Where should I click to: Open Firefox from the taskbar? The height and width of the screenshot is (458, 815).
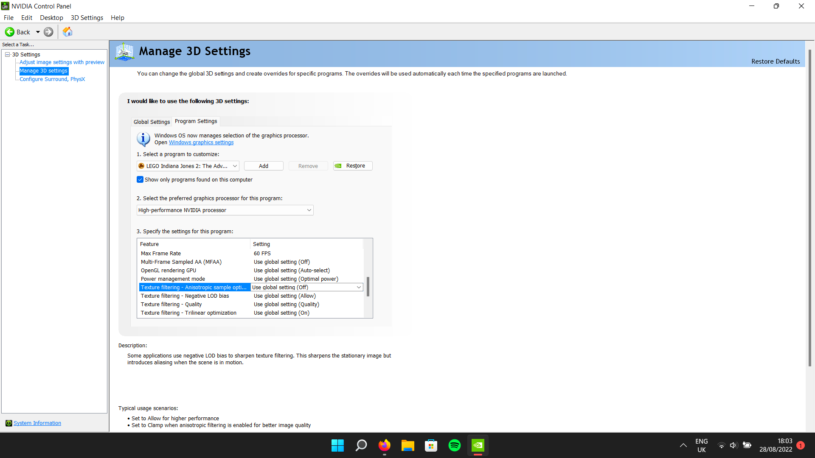tap(384, 445)
